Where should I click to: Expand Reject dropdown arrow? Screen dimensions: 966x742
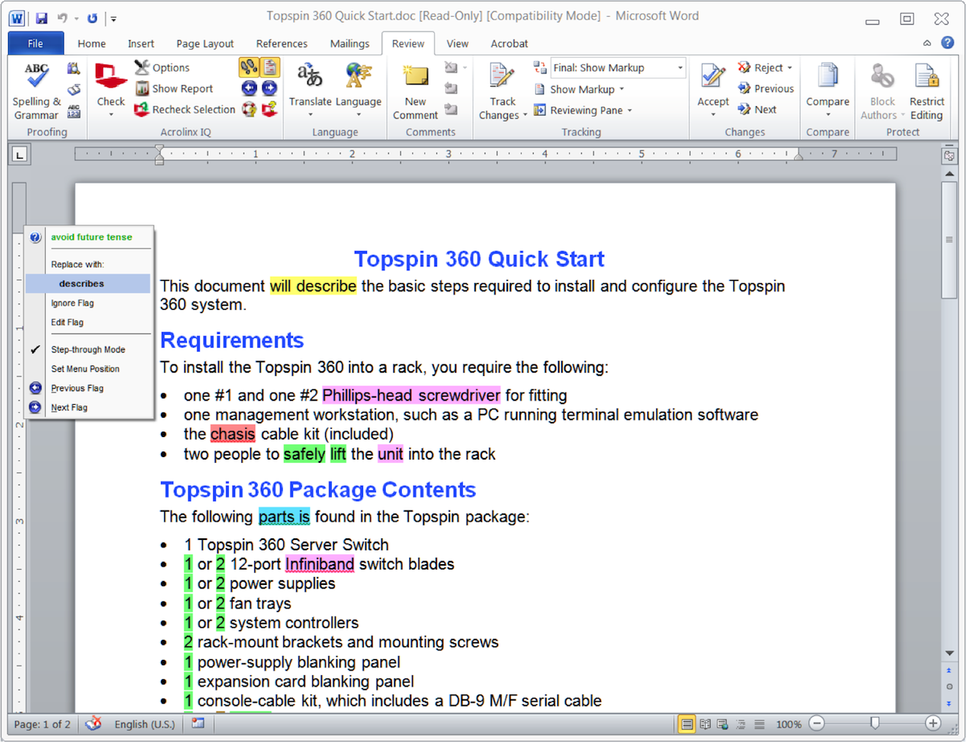(790, 68)
